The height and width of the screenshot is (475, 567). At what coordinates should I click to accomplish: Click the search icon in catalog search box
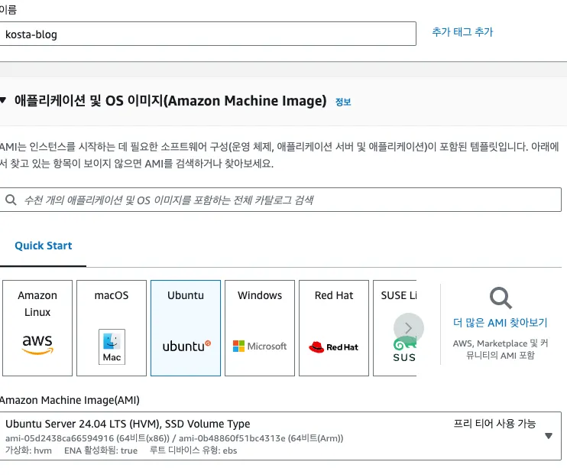point(11,200)
